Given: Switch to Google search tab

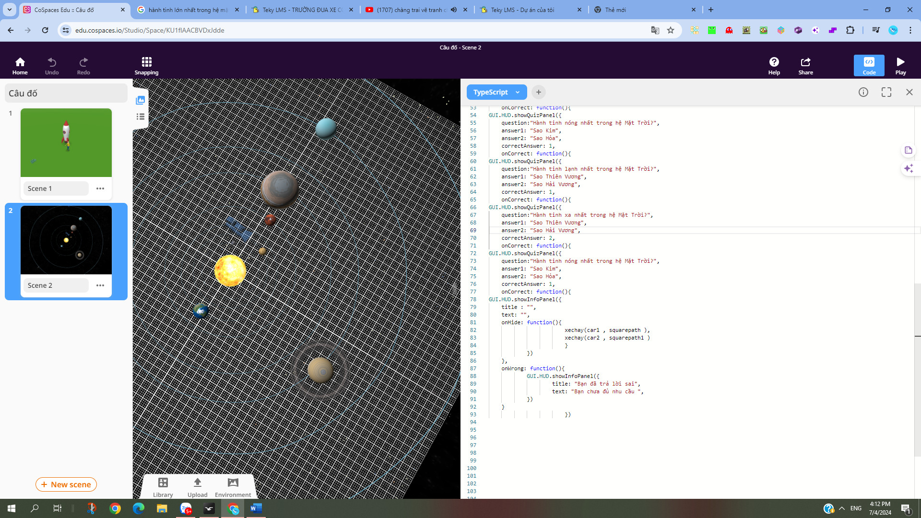Looking at the screenshot, I should pyautogui.click(x=188, y=10).
